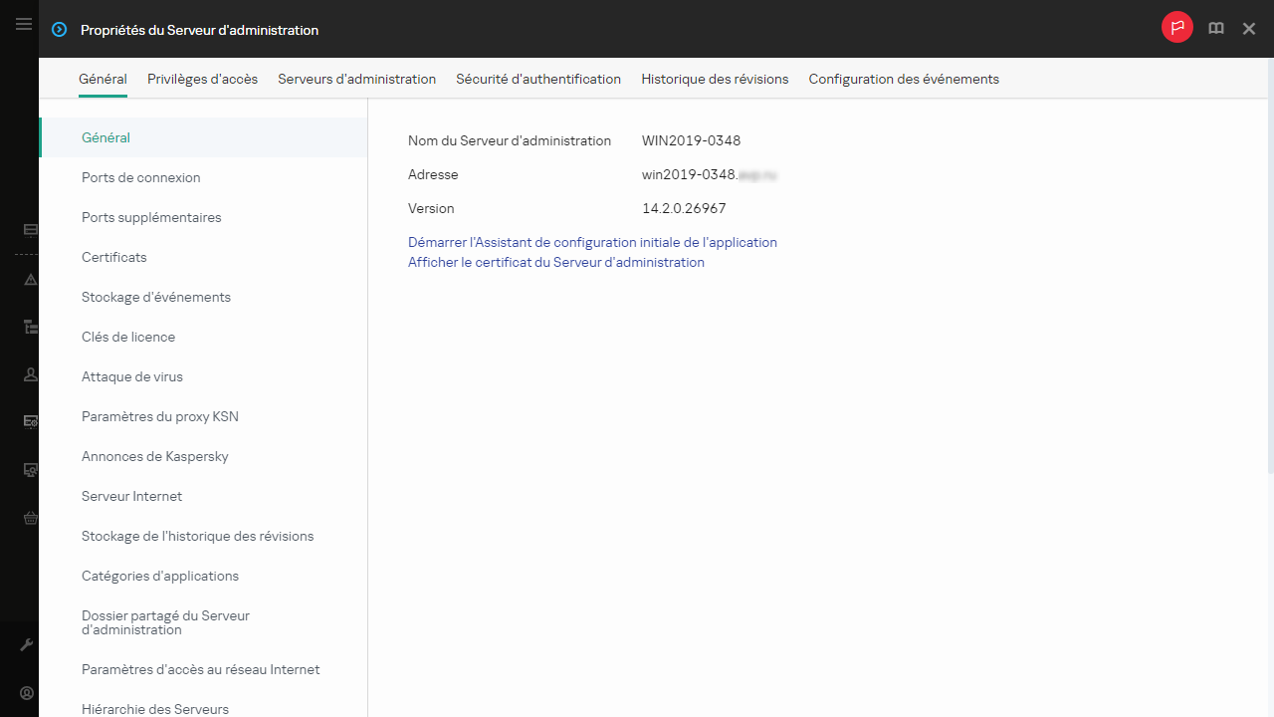Click the warning triangle monitoring icon in sidebar
1274x717 pixels.
(30, 280)
